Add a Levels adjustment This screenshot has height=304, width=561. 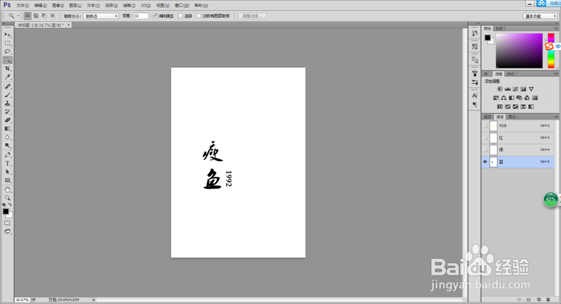tap(508, 89)
